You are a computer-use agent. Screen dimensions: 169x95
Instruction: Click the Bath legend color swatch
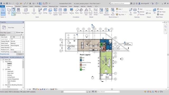tap(81, 58)
